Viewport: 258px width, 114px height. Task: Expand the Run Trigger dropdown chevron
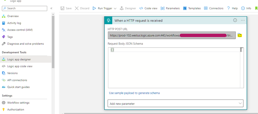115,9
